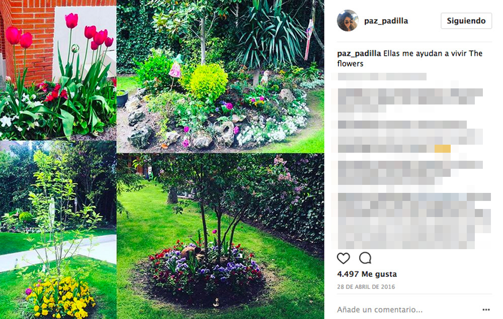This screenshot has height=319, width=503.
Task: Click the blurred first comment line
Action: (x=382, y=76)
